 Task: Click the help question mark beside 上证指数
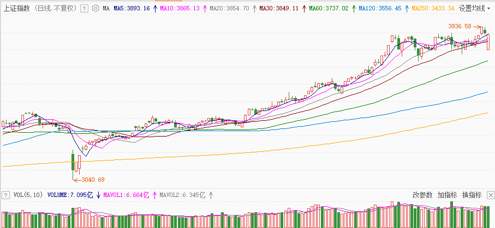point(84,9)
